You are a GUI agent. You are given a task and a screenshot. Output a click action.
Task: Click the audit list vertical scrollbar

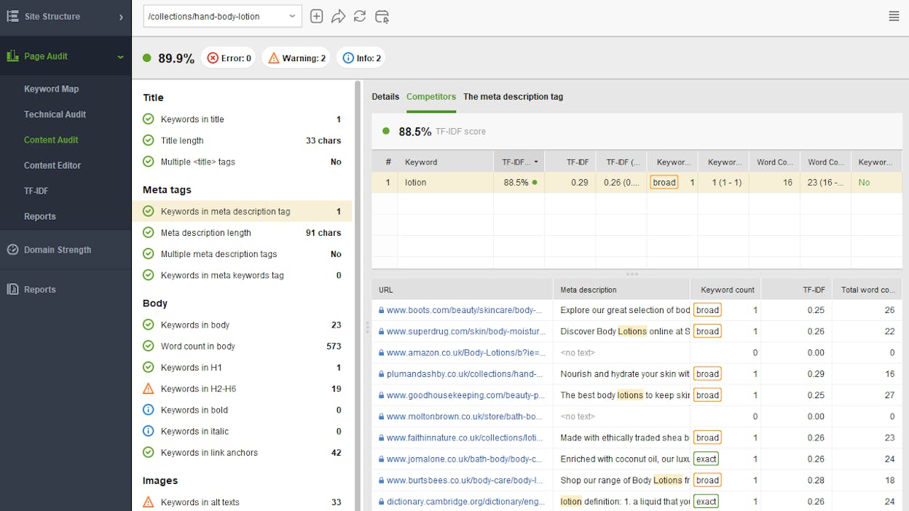pos(358,295)
